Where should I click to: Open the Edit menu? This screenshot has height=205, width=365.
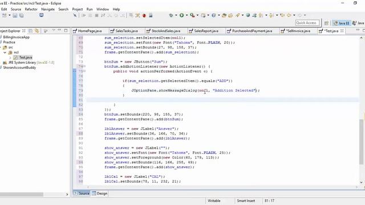tap(4, 9)
